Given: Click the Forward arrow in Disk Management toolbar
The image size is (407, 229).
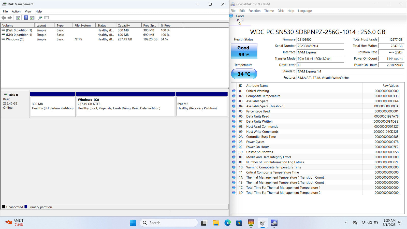Looking at the screenshot, I should [x=10, y=18].
